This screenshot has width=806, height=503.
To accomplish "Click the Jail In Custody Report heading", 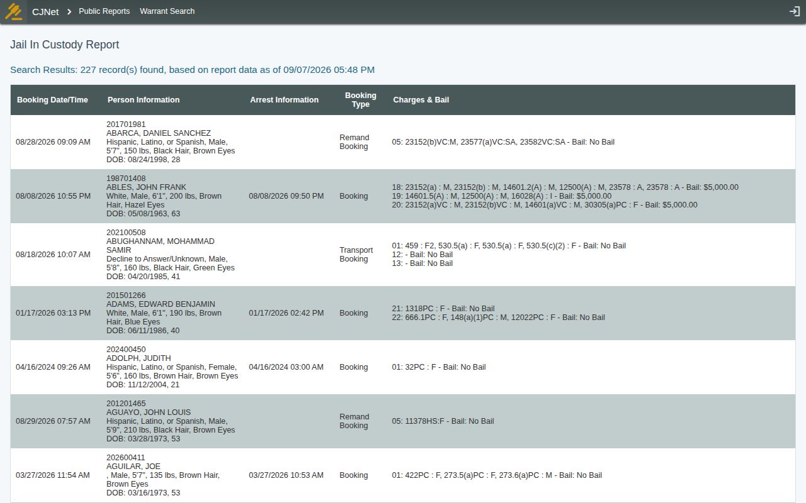I will coord(64,45).
